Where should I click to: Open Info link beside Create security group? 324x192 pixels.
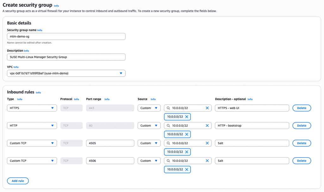click(x=56, y=6)
